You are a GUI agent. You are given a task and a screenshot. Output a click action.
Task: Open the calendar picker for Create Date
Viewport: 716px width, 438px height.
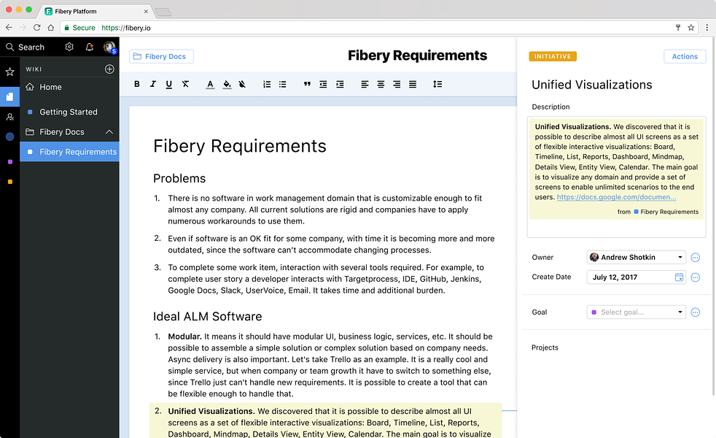[x=679, y=277]
